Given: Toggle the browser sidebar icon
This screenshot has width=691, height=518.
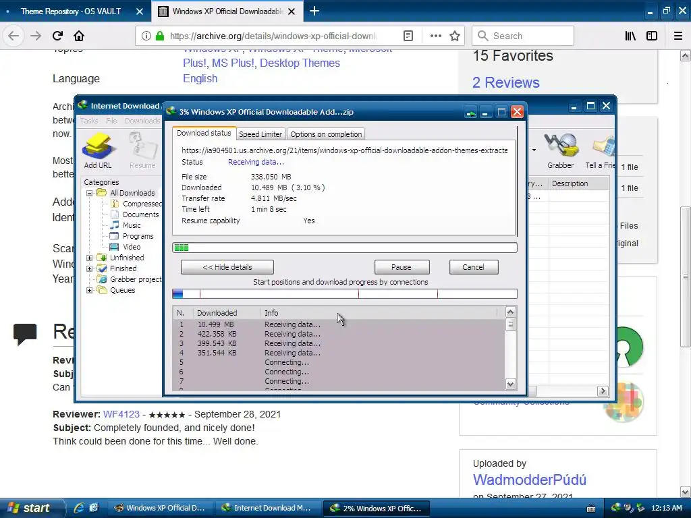Looking at the screenshot, I should pyautogui.click(x=652, y=36).
